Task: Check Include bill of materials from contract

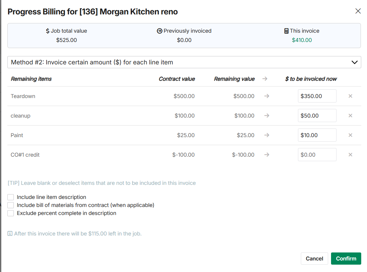Action: point(11,205)
